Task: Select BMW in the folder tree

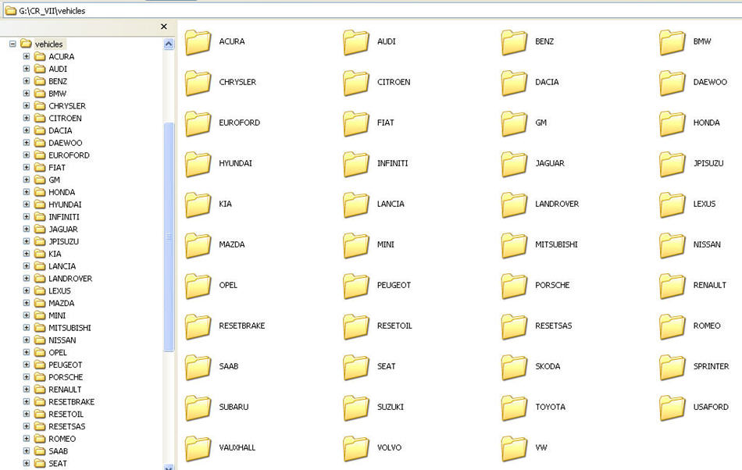Action: [x=57, y=93]
